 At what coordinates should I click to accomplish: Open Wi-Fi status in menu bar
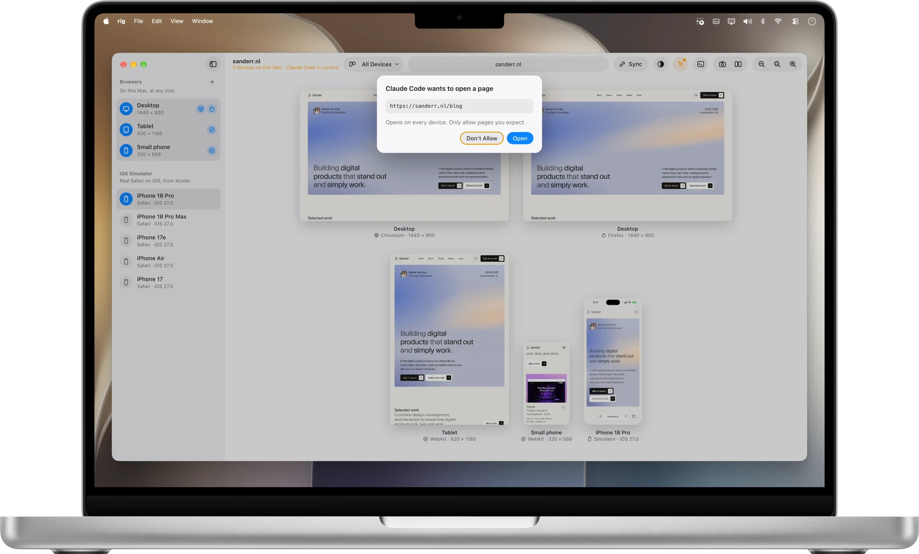click(778, 21)
